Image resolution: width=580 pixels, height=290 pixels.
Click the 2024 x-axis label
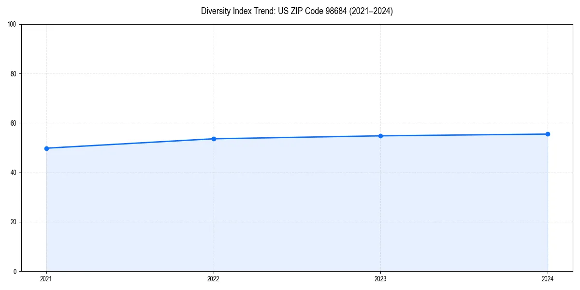tap(548, 279)
